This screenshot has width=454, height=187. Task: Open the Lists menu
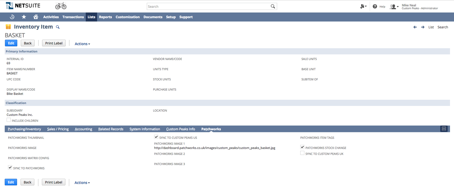point(91,17)
